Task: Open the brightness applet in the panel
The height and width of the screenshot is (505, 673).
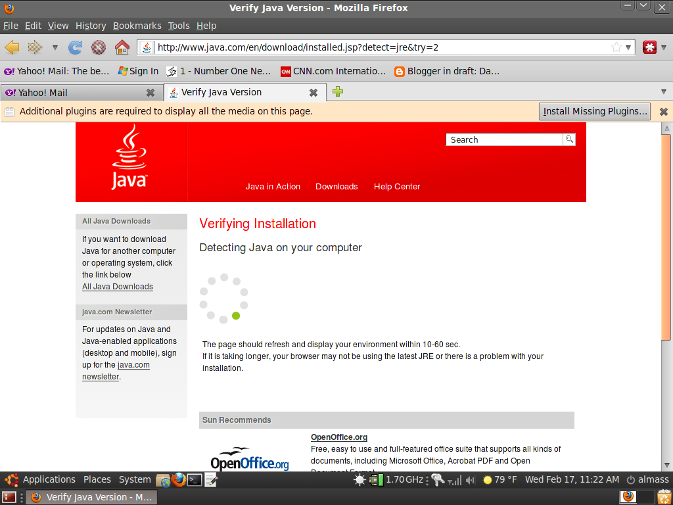Action: click(360, 479)
